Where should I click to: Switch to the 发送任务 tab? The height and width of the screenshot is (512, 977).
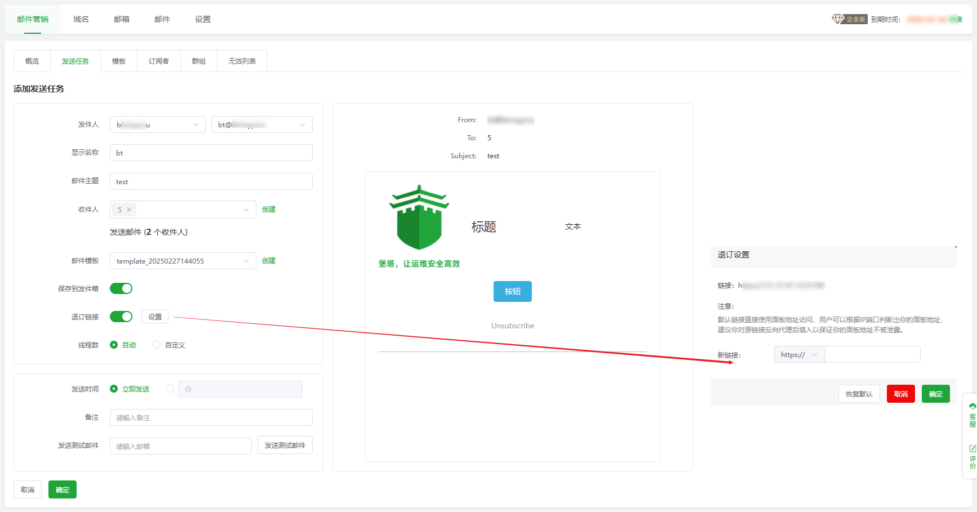click(x=76, y=61)
